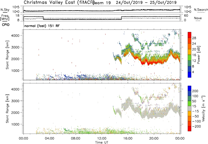Click the blue bottom of power colorbar
The width and height of the screenshot is (208, 144).
click(190, 75)
